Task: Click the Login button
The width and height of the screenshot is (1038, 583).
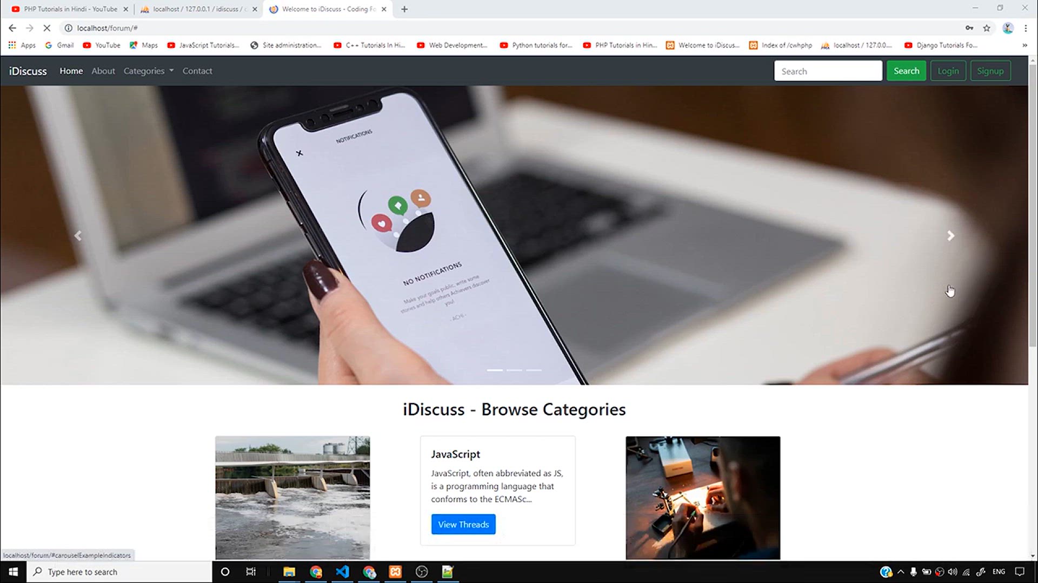Action: [x=948, y=71]
